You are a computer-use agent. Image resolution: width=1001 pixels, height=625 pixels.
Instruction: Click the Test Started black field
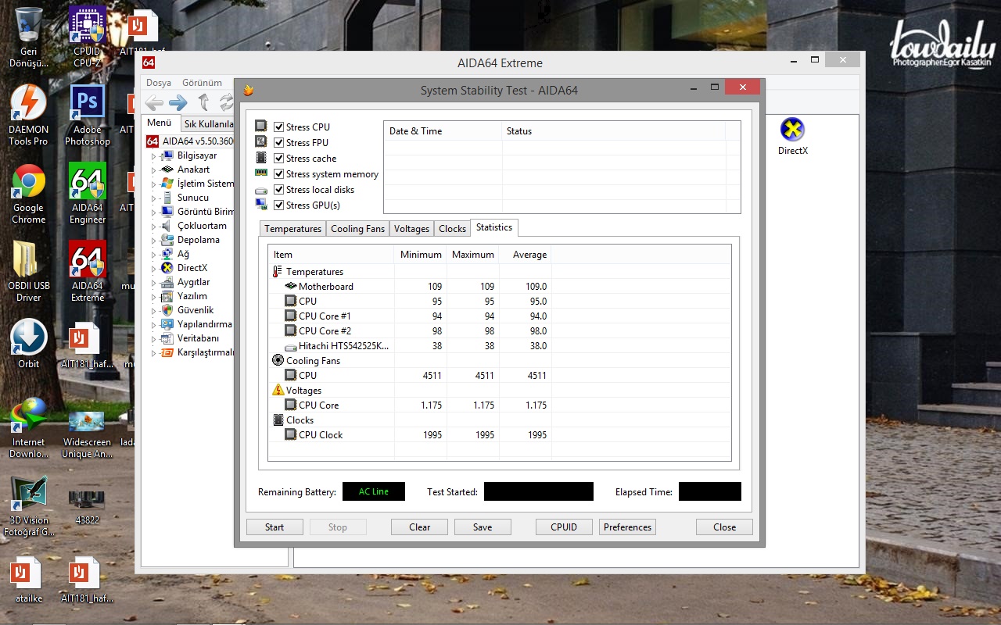pyautogui.click(x=539, y=491)
